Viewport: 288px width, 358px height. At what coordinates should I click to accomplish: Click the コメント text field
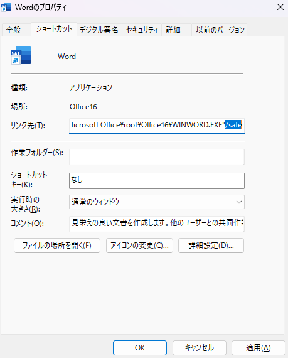pyautogui.click(x=157, y=224)
